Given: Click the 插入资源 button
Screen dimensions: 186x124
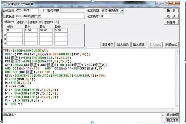Looking at the screenshot, I should (x=139, y=44).
